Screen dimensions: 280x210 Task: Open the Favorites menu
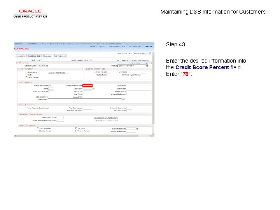pos(19,44)
